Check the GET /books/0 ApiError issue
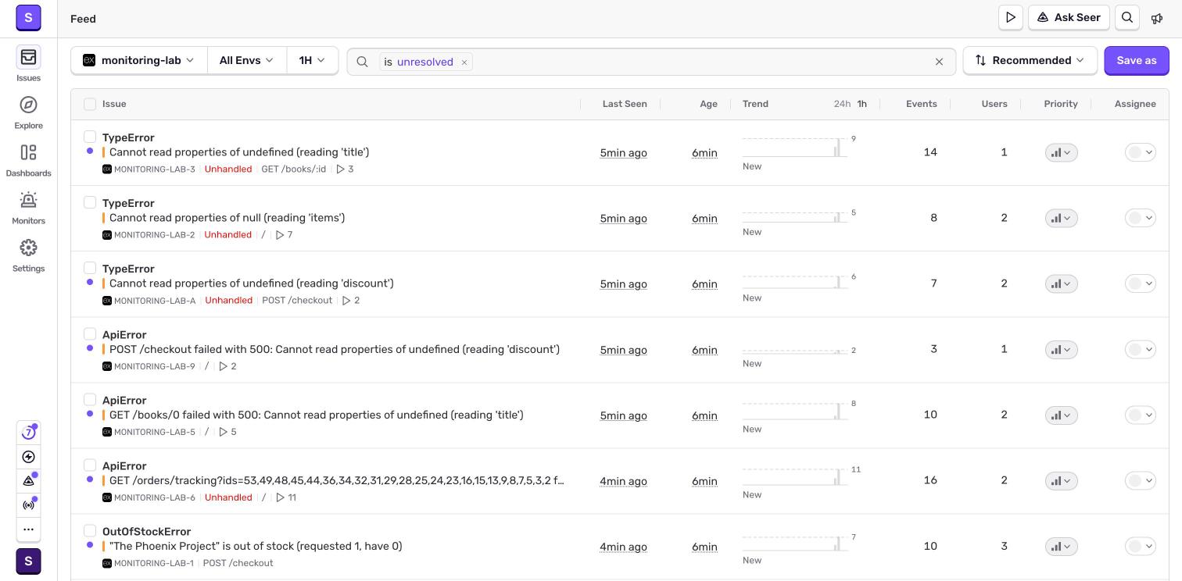This screenshot has width=1182, height=581. (90, 399)
